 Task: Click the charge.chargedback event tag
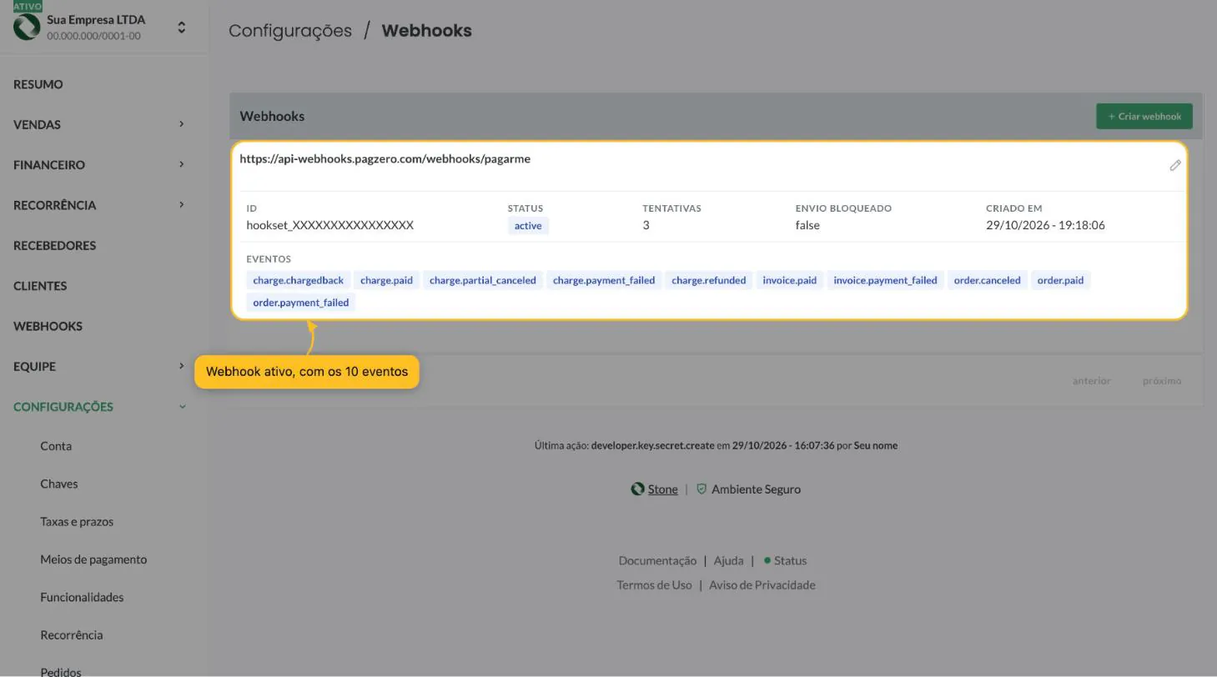(298, 280)
